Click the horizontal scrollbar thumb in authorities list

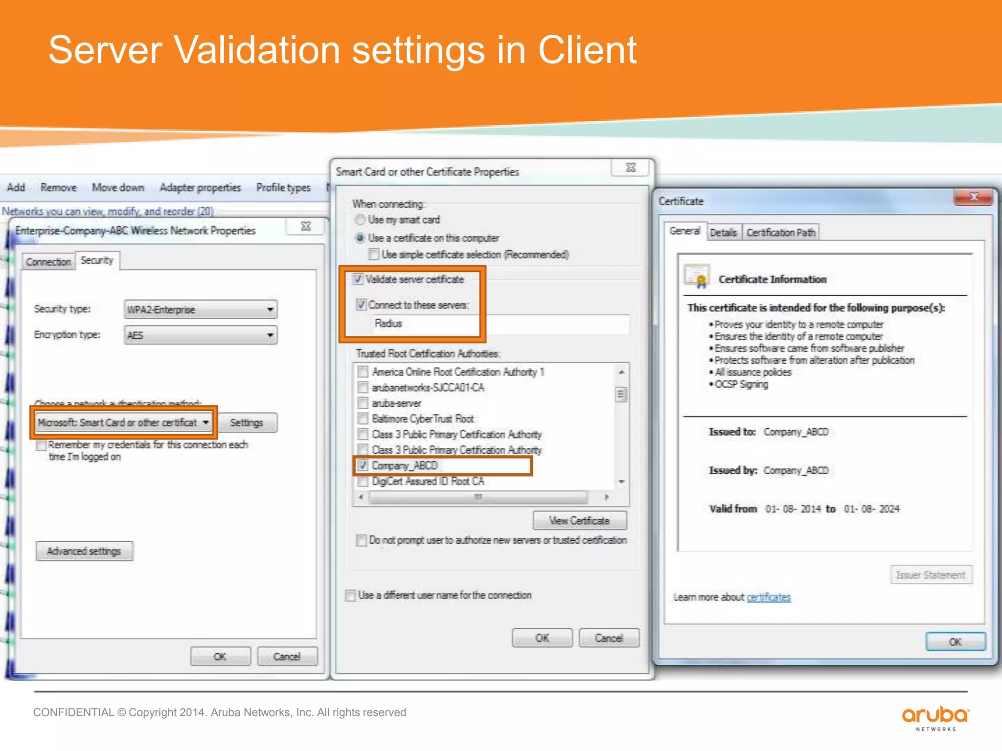click(x=478, y=497)
